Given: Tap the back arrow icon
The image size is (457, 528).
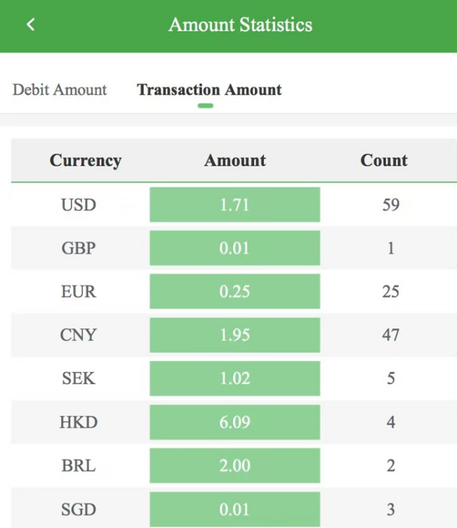Looking at the screenshot, I should point(30,24).
